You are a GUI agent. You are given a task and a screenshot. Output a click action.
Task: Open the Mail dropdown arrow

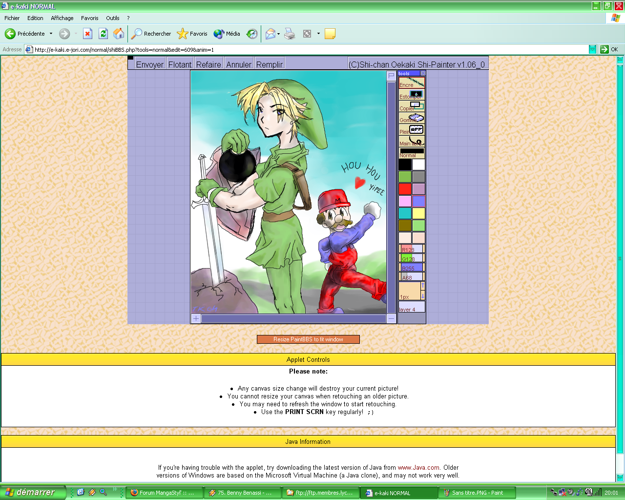point(278,34)
